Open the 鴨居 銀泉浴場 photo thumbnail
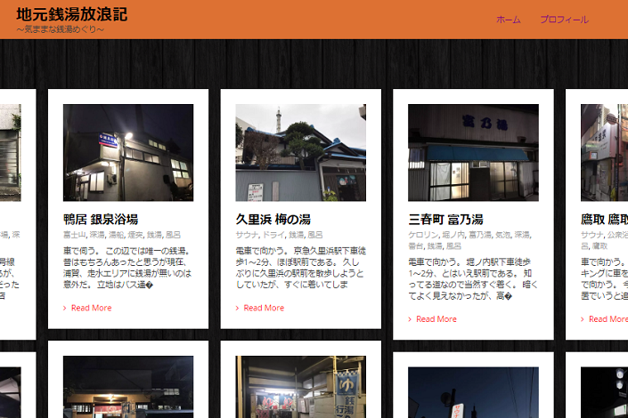628x418 pixels. pos(128,152)
